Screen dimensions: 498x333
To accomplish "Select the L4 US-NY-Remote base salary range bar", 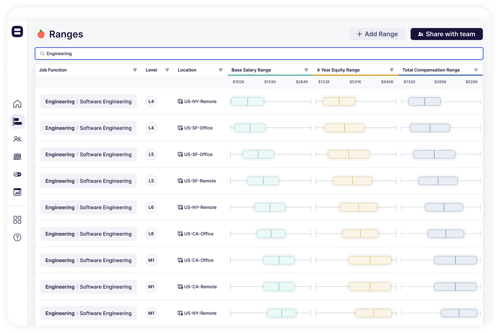I will tap(248, 101).
